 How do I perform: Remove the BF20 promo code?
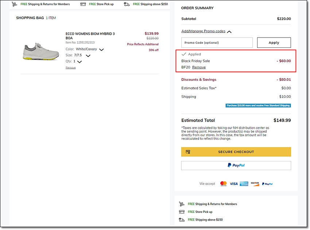(x=199, y=67)
